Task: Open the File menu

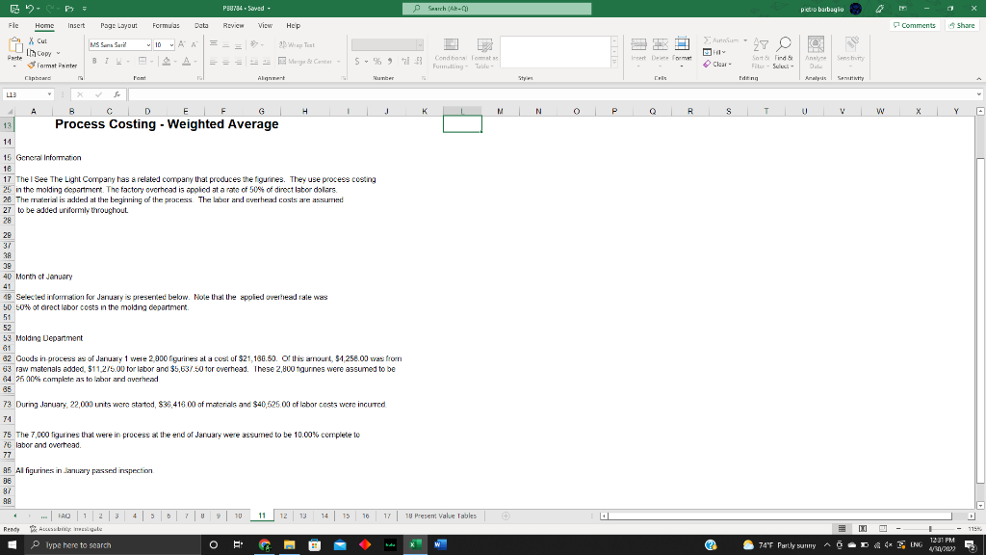Action: 13,26
